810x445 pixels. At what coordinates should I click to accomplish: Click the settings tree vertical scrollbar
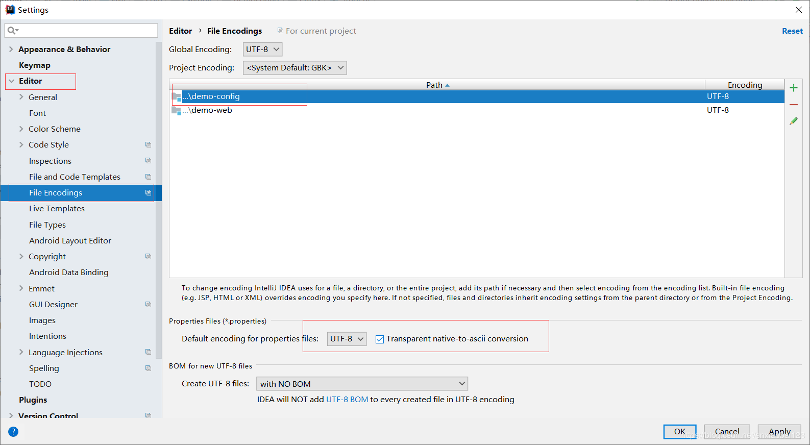click(x=159, y=199)
